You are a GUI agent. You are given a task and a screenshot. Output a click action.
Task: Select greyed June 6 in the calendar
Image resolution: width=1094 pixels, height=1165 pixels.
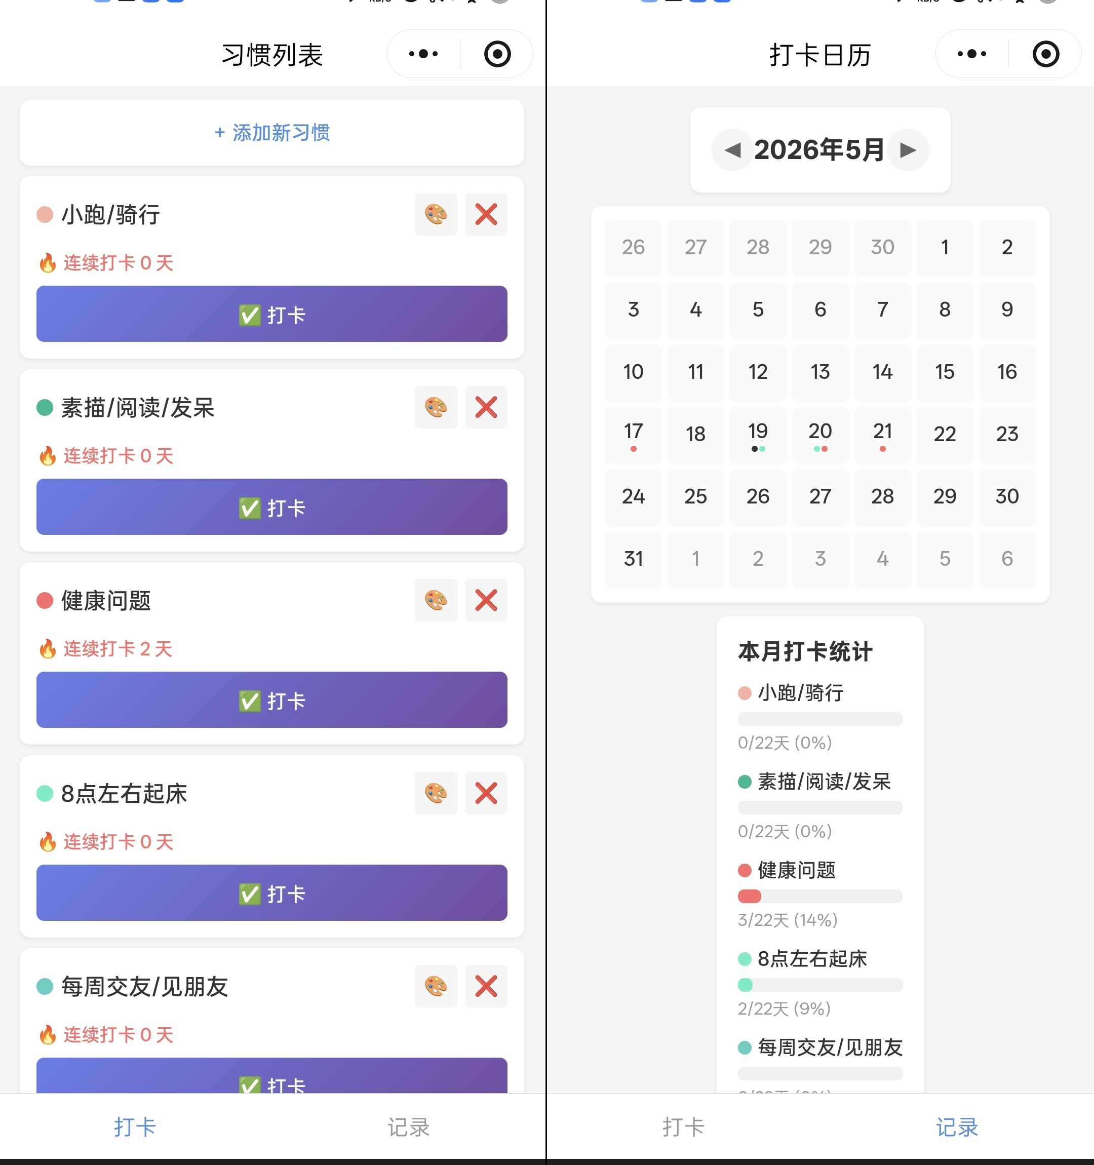coord(1007,560)
